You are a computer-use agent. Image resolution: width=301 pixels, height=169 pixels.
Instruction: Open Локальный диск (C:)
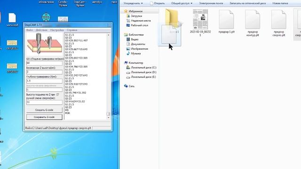(143, 68)
